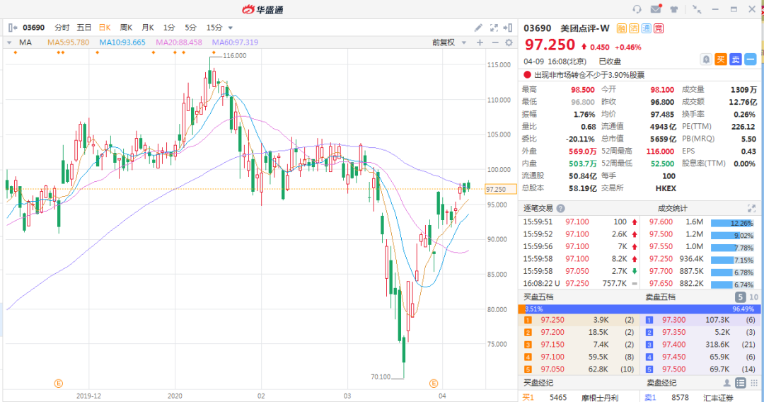Zoom out chart with minus icon
The height and width of the screenshot is (402, 764).
click(495, 42)
